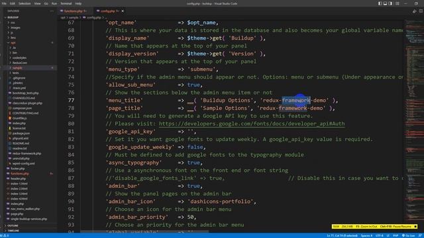Change UTF-8 encoding in status bar
The image size is (424, 238).
coord(379,235)
